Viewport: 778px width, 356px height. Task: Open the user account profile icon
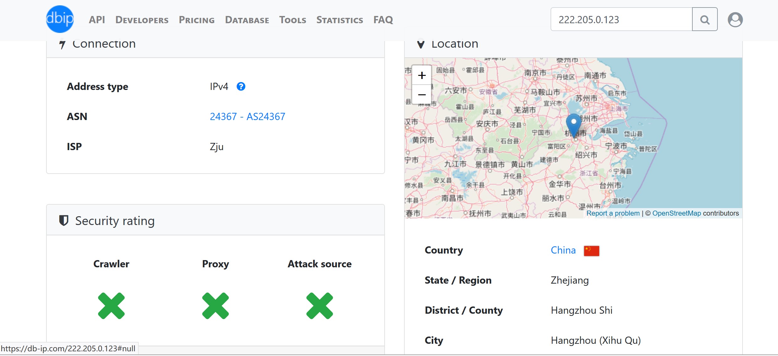(x=735, y=19)
